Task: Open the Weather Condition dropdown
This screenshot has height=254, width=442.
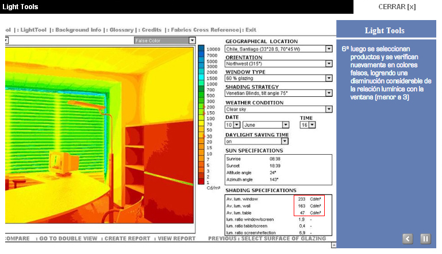Action: tap(329, 109)
